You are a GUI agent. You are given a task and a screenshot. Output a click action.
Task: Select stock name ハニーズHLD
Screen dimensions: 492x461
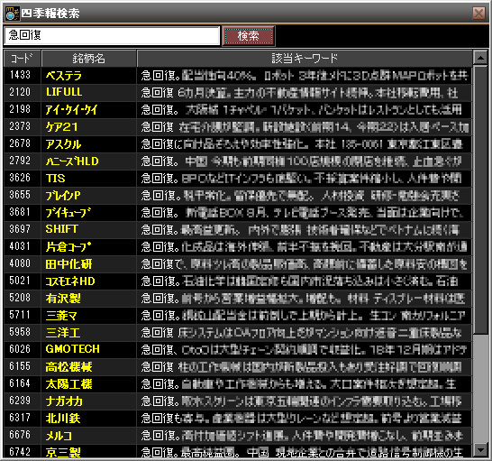pyautogui.click(x=72, y=161)
